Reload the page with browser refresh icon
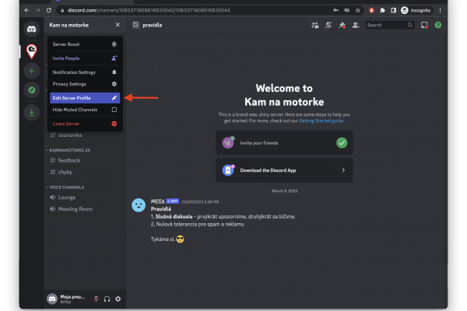 coord(49,10)
